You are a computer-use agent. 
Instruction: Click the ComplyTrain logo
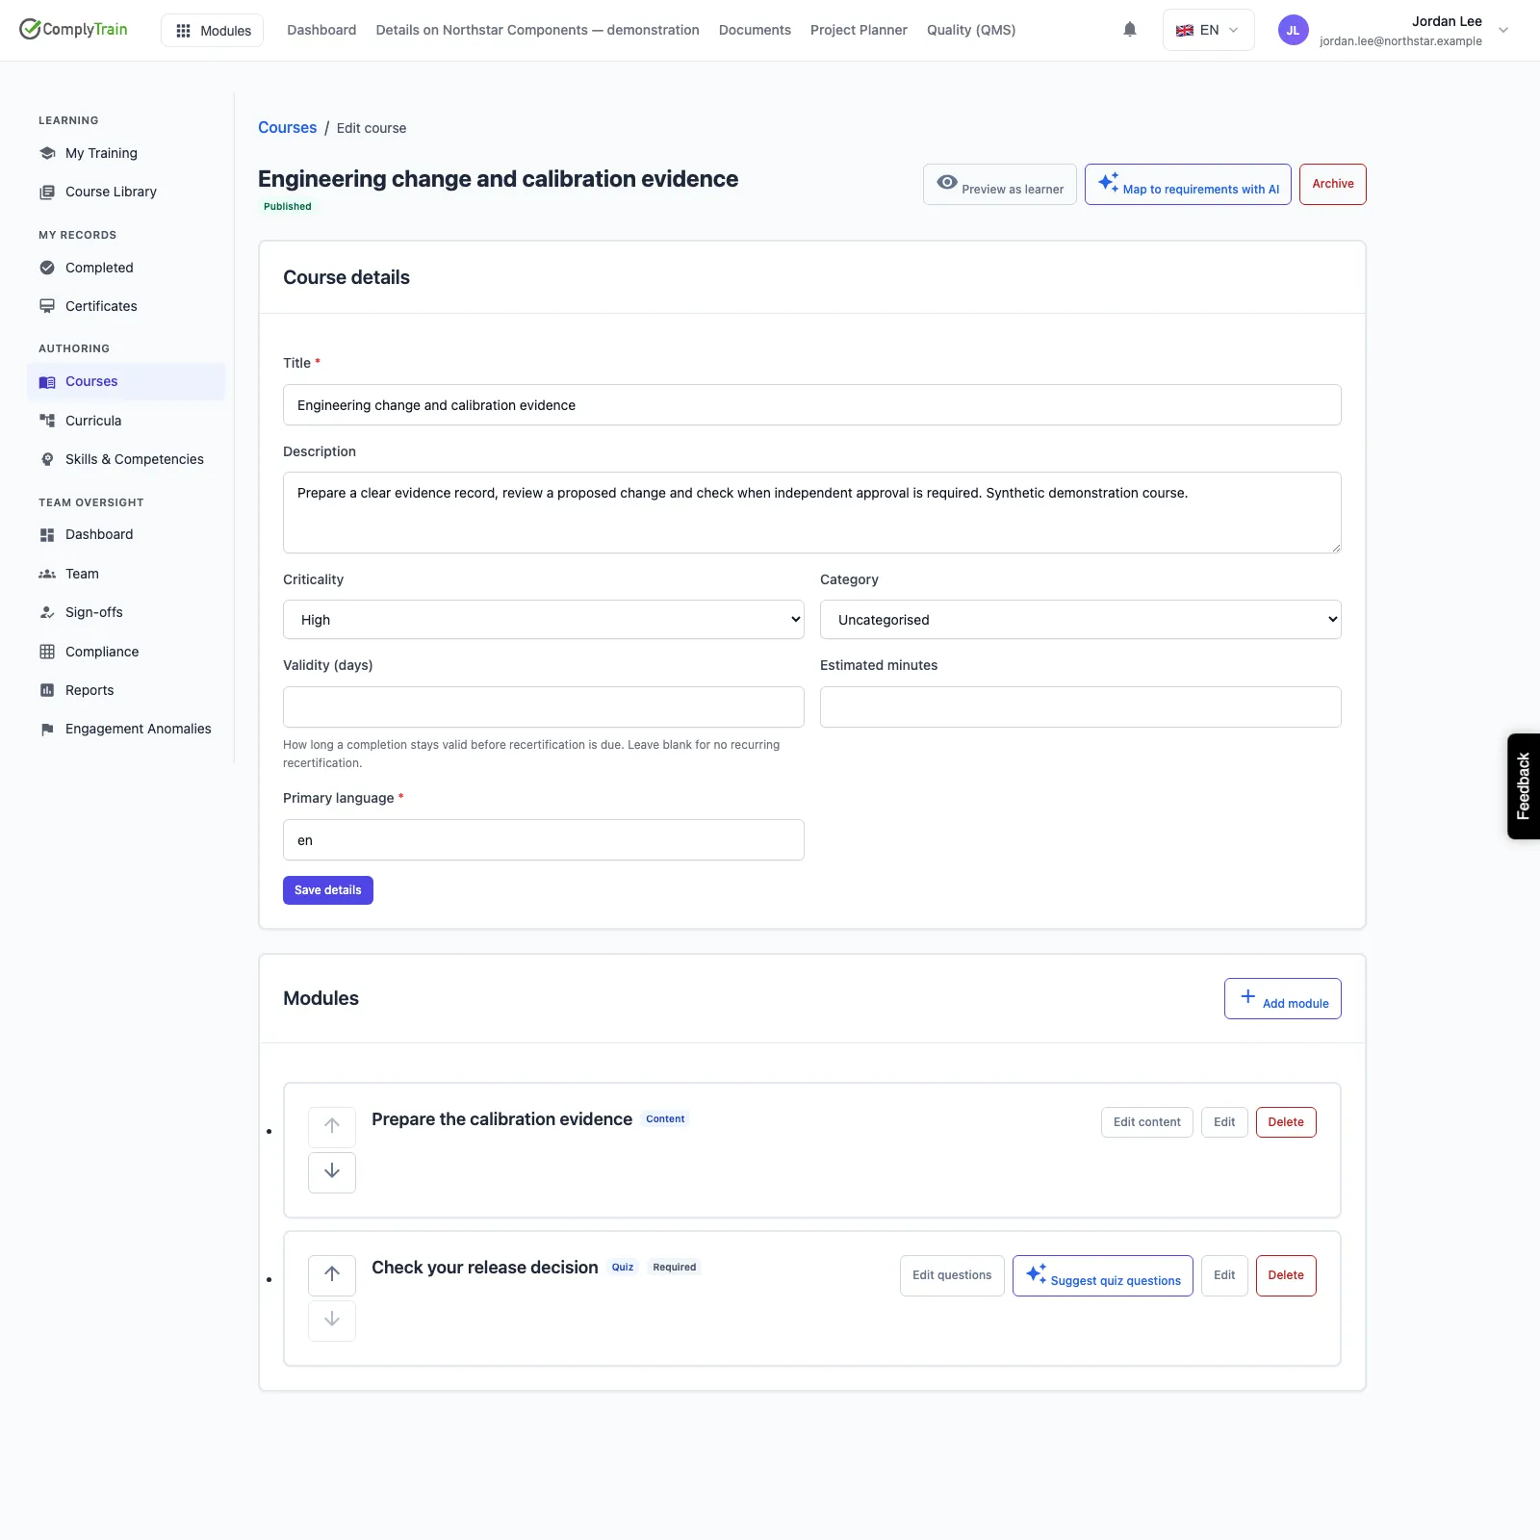73,29
